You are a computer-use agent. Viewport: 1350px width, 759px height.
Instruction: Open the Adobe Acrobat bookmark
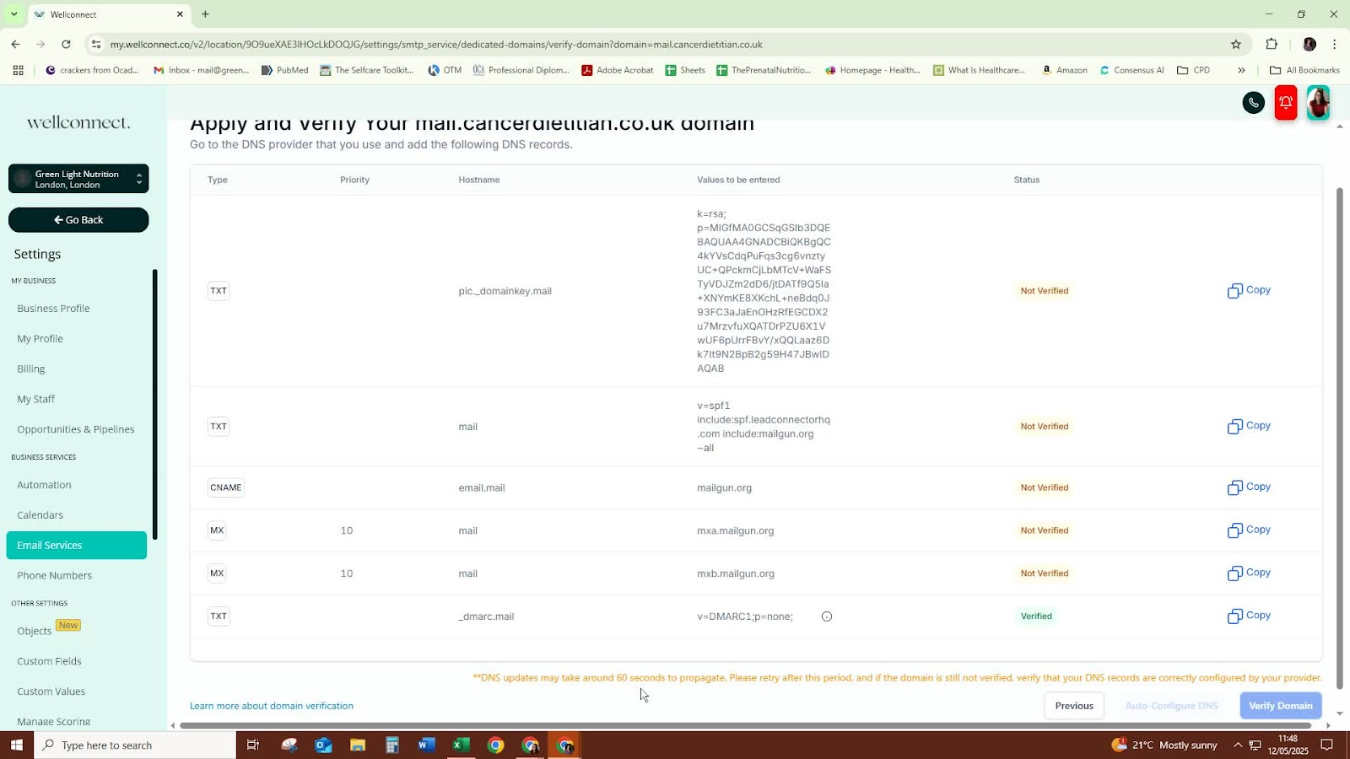tap(617, 70)
